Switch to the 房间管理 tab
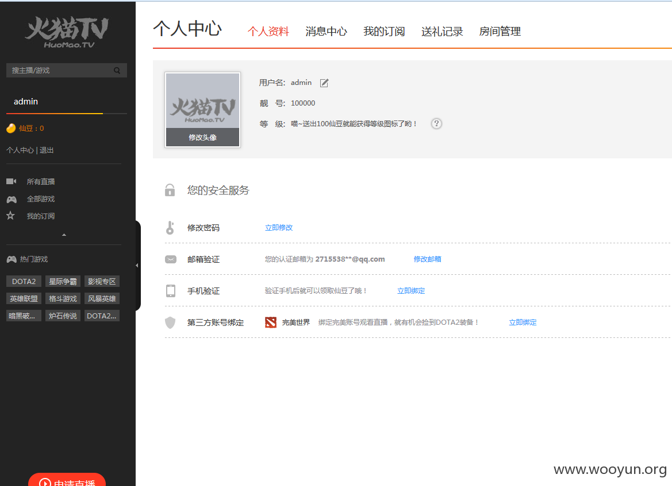Screen dimensions: 672x486 pyautogui.click(x=500, y=32)
